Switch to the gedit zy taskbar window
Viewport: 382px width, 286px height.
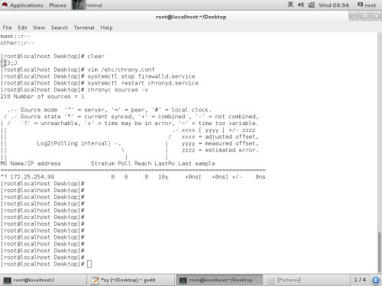click(x=131, y=280)
